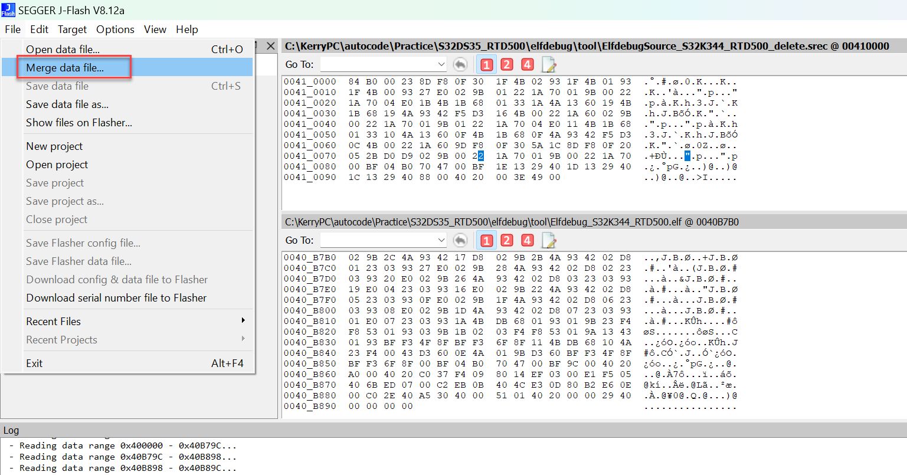
Task: Open the Options menu
Action: 115,30
